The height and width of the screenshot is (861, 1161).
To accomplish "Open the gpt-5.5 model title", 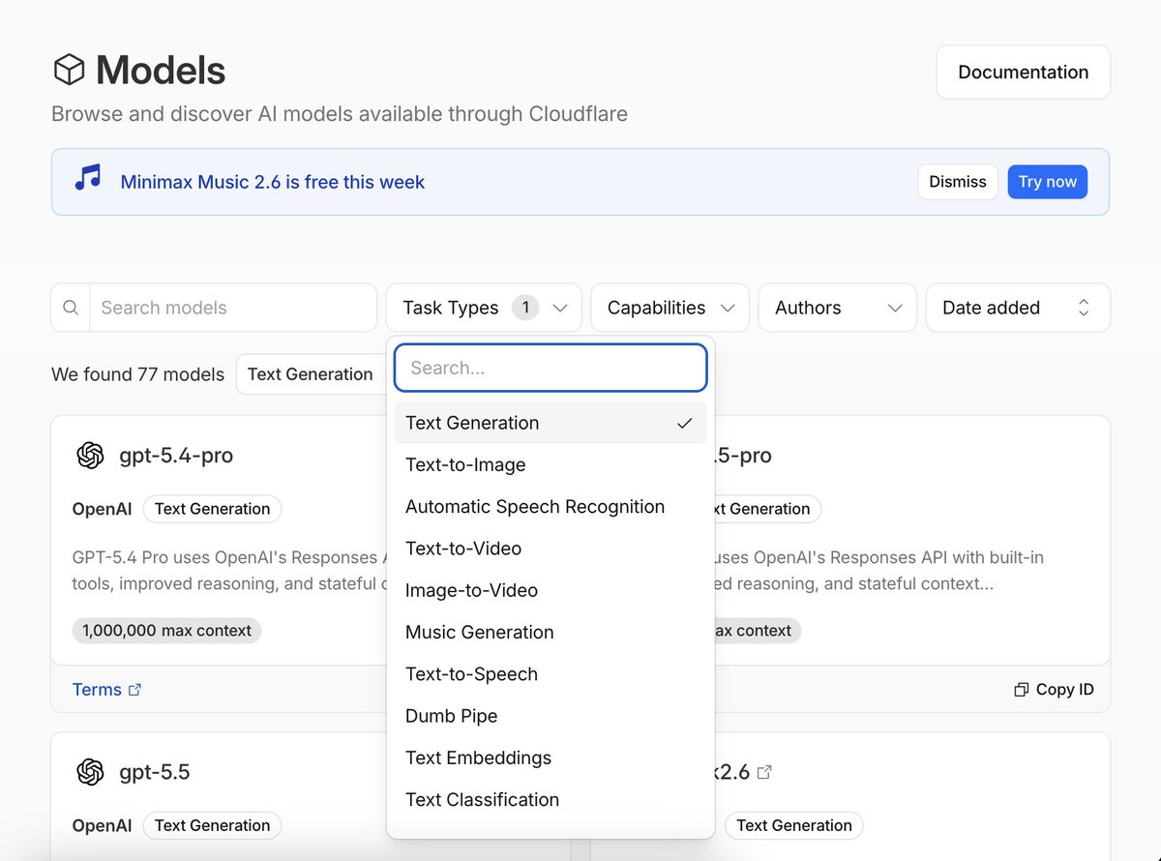I will pos(155,772).
